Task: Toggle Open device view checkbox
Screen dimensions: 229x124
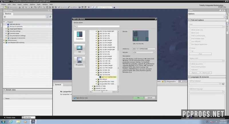Action: 75,98
